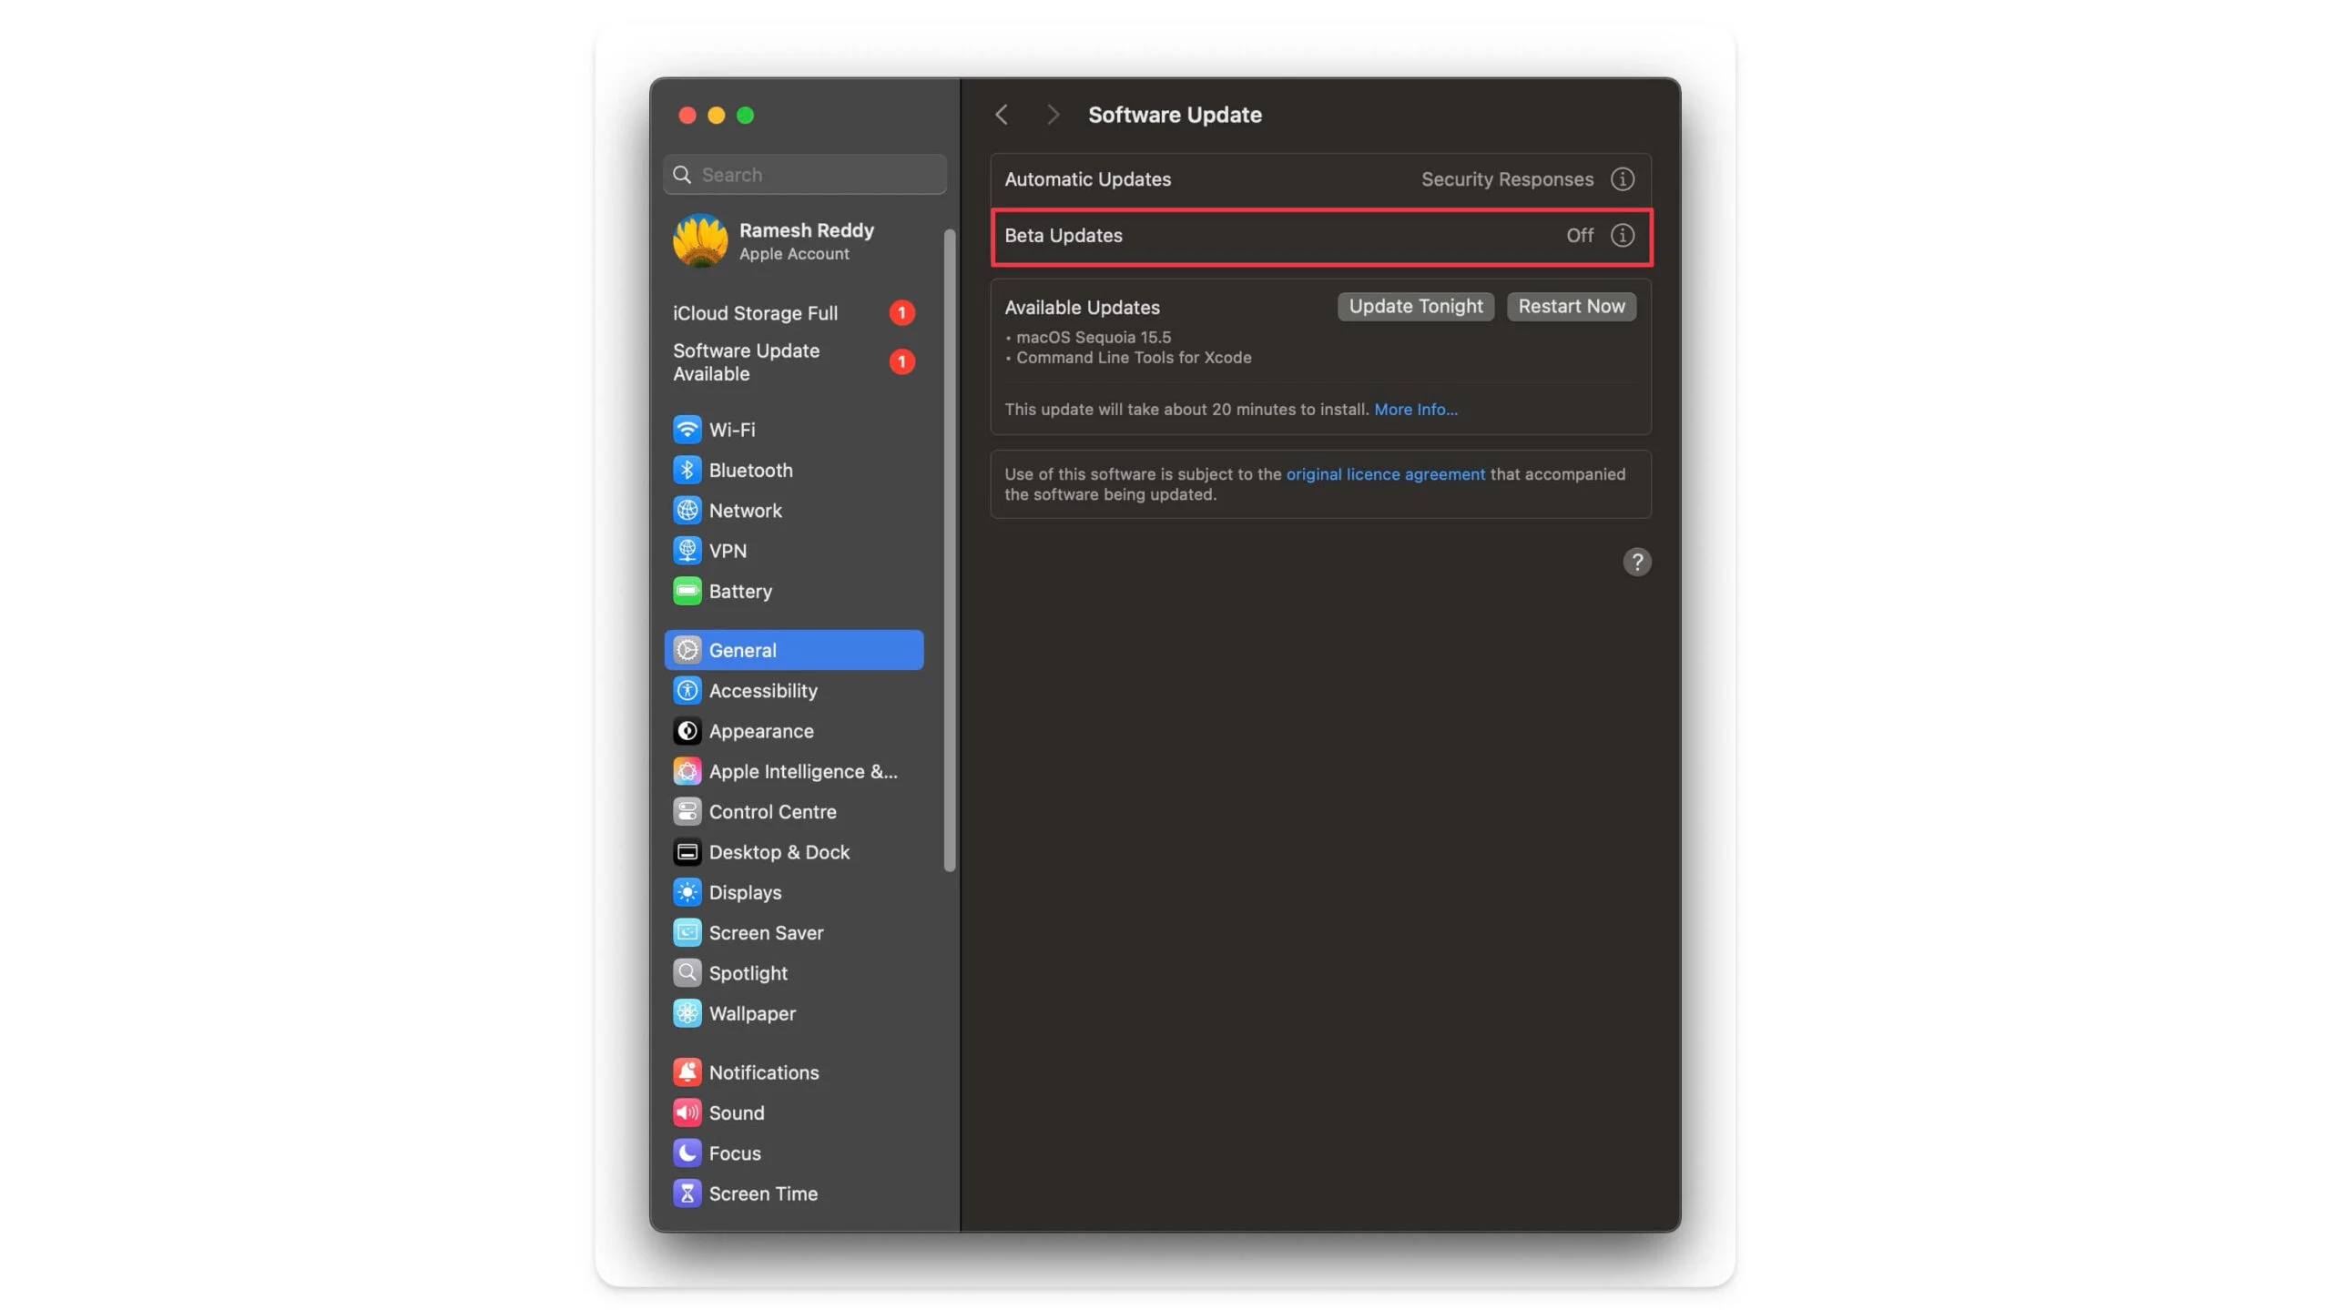This screenshot has width=2331, height=1310.
Task: Click the Beta Updates Off value
Action: pyautogui.click(x=1579, y=236)
